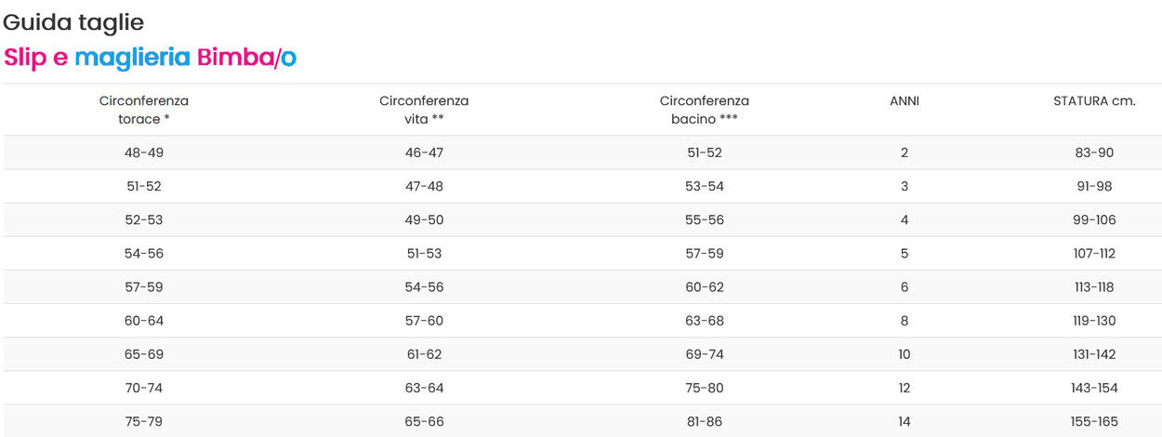Select the "Circonferenza bacino" column header
Viewport: 1162px width, 437px height.
pos(704,110)
